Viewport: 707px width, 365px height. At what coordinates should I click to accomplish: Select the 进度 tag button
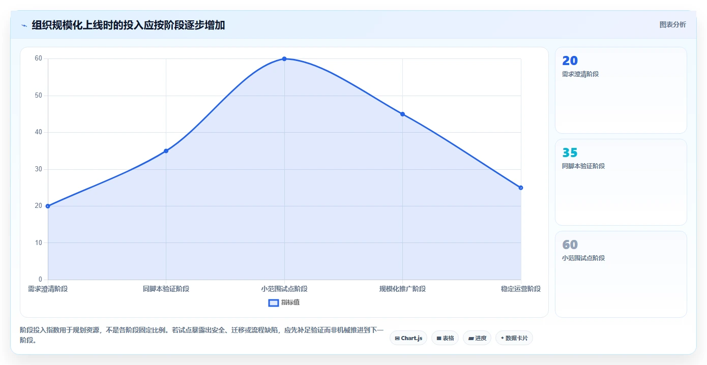477,338
